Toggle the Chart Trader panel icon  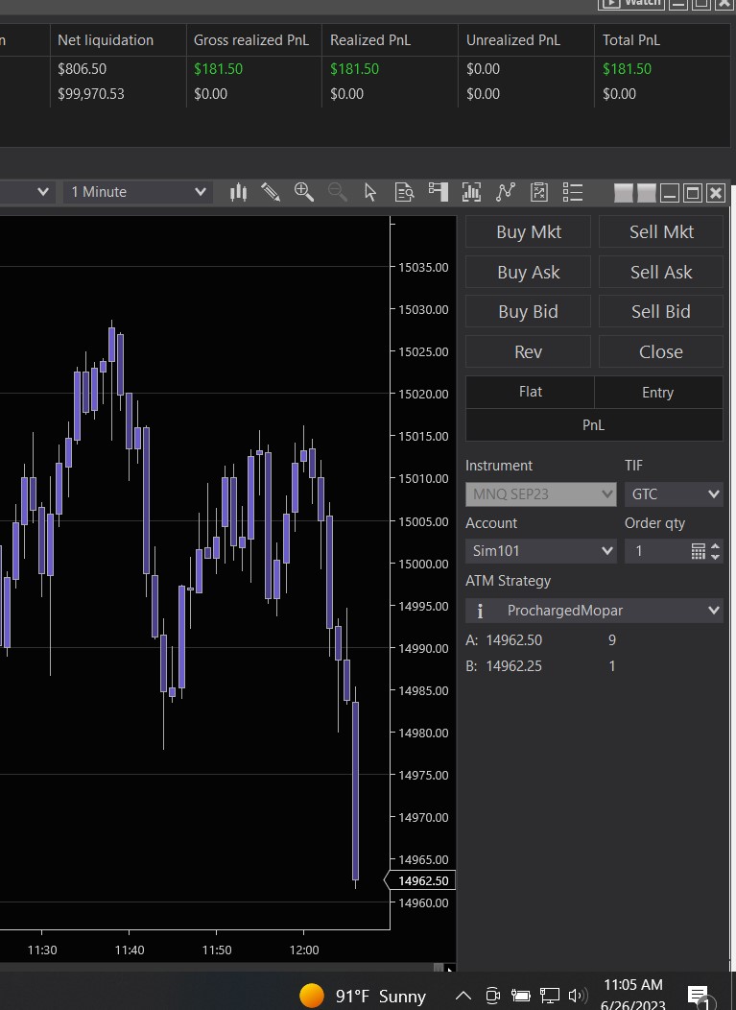tap(438, 192)
